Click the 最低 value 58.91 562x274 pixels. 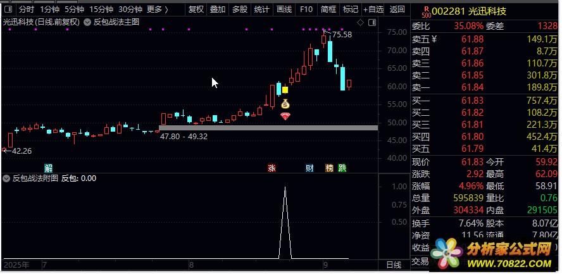[547, 186]
